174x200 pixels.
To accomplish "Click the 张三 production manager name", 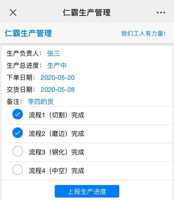I will (x=54, y=53).
